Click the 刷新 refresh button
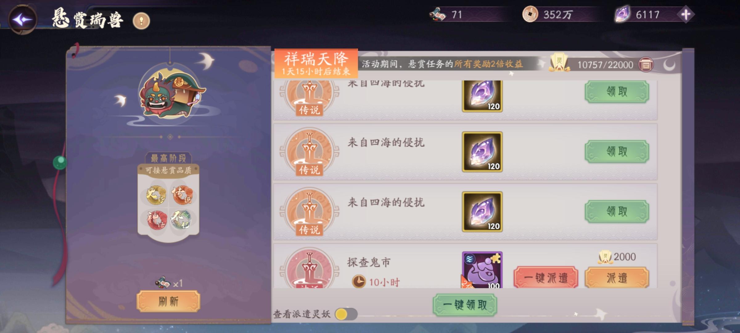Image resolution: width=740 pixels, height=333 pixels. pyautogui.click(x=168, y=301)
